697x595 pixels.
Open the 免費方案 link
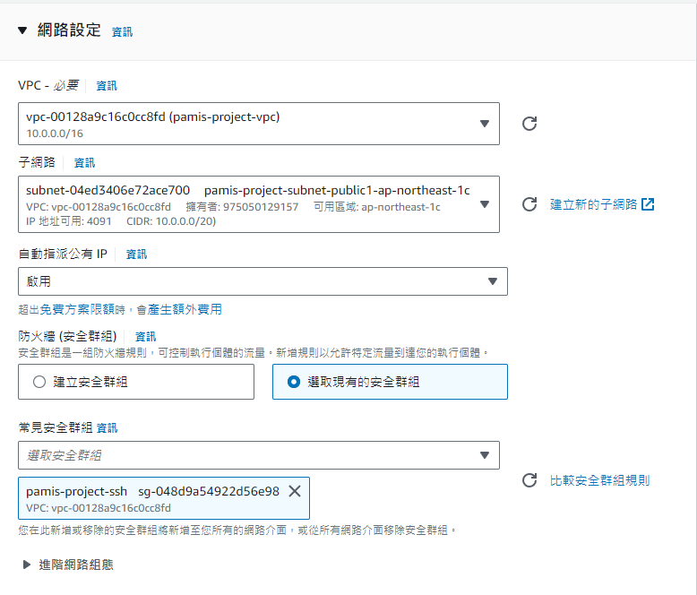tap(71, 309)
